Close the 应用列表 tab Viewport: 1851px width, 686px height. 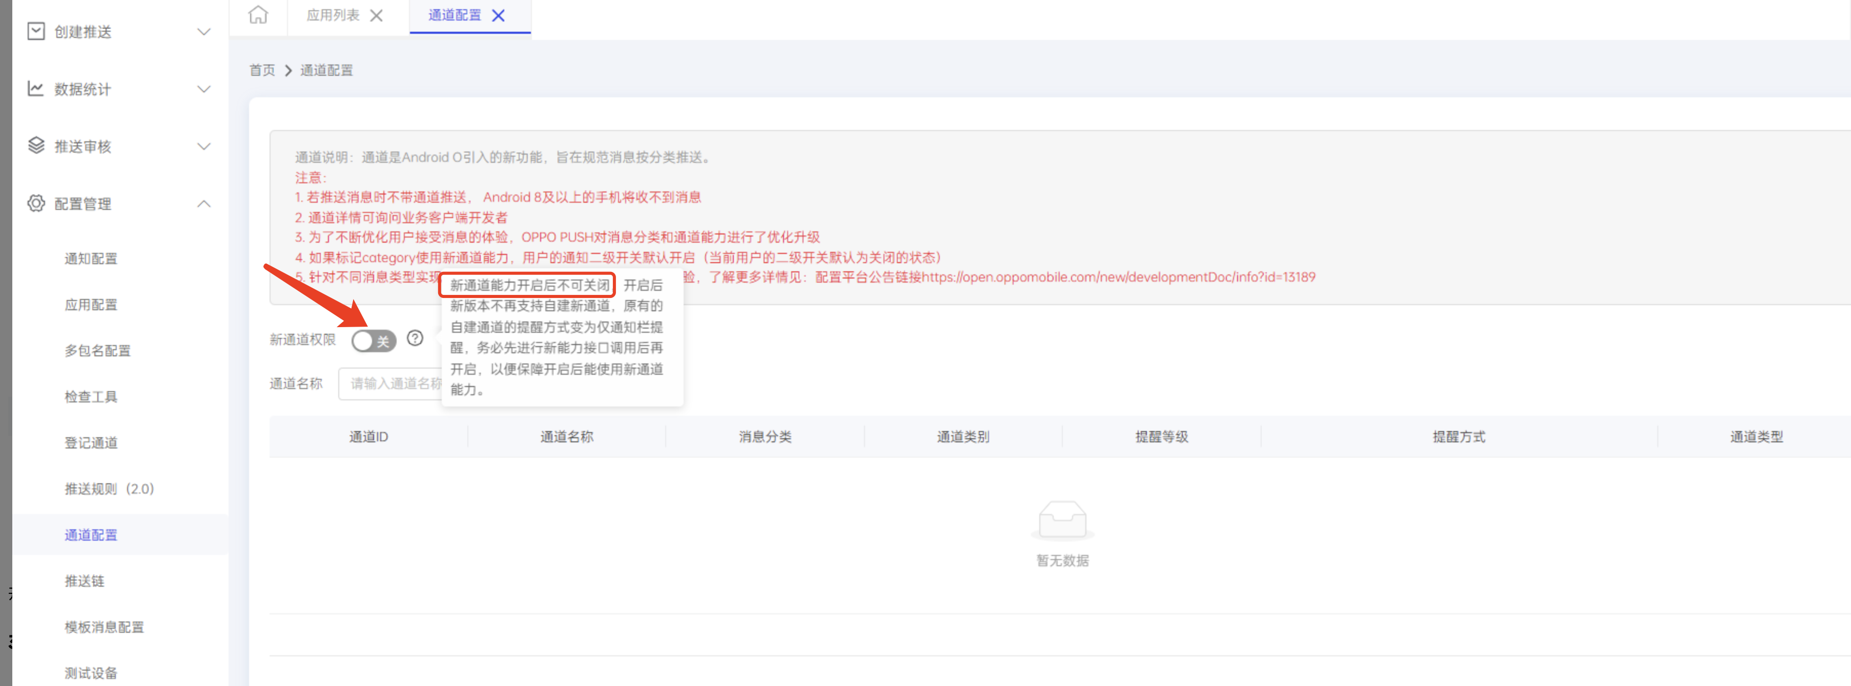tap(377, 15)
